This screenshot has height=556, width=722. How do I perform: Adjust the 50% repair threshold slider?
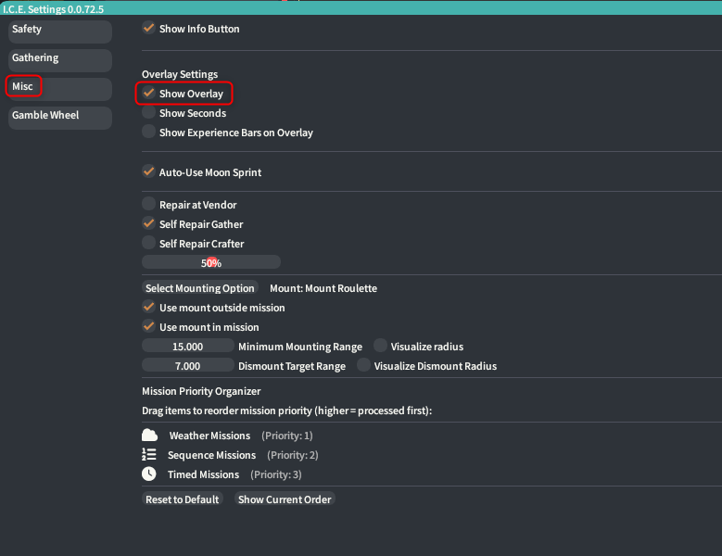(211, 263)
